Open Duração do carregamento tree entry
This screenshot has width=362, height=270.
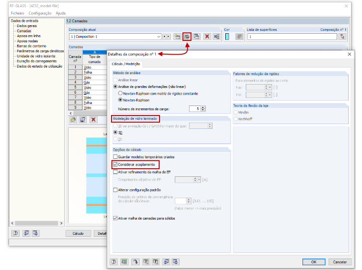(37, 61)
